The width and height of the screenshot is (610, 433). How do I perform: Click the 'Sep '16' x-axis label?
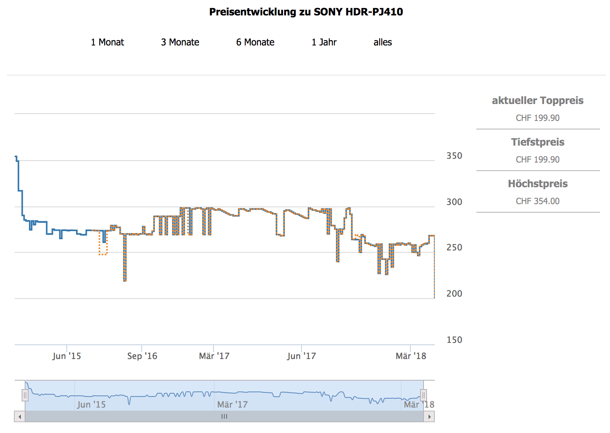click(142, 356)
